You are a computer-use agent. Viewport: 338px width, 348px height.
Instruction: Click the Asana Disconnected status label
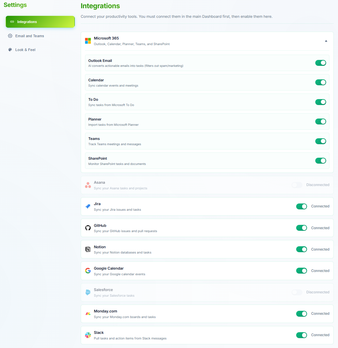318,185
